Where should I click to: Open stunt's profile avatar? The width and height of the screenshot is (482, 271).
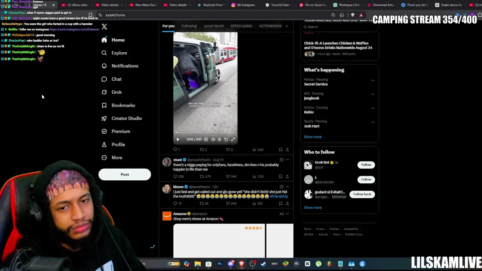[x=167, y=162]
